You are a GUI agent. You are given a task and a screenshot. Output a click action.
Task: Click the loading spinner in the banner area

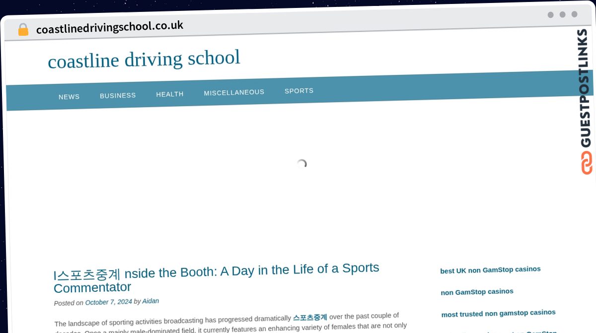[x=301, y=164]
